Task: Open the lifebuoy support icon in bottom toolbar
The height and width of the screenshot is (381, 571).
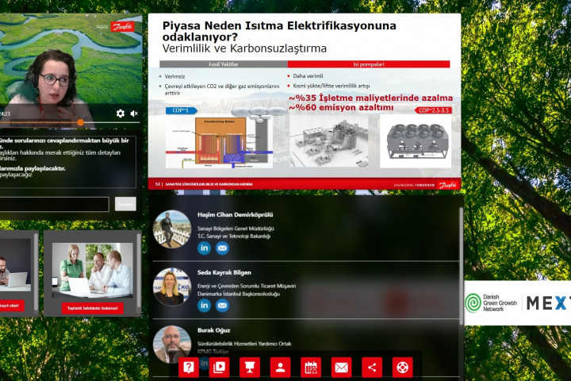Action: pyautogui.click(x=402, y=368)
